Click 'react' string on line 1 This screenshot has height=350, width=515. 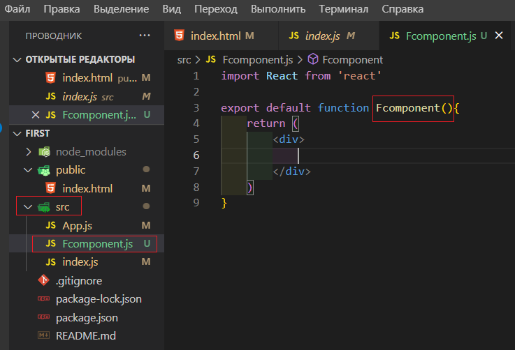[359, 76]
